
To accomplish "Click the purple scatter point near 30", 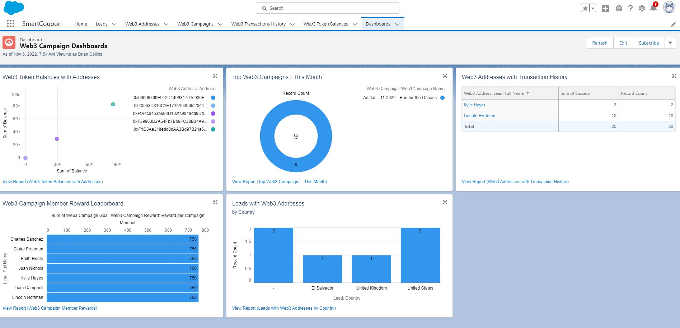I will coord(57,139).
